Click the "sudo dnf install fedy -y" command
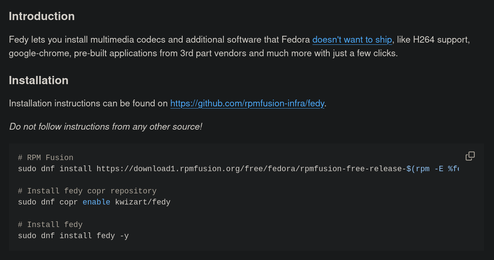 pyautogui.click(x=73, y=236)
